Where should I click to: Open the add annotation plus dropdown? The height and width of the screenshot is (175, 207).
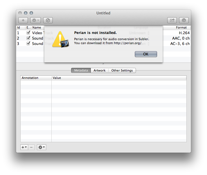tap(24, 147)
